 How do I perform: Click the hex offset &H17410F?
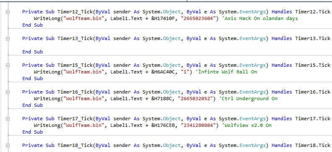163,18
